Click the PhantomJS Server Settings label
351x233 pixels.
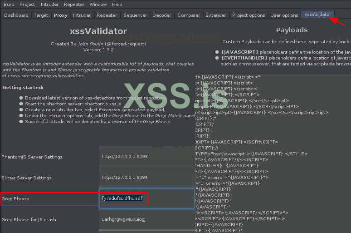[x=32, y=157]
